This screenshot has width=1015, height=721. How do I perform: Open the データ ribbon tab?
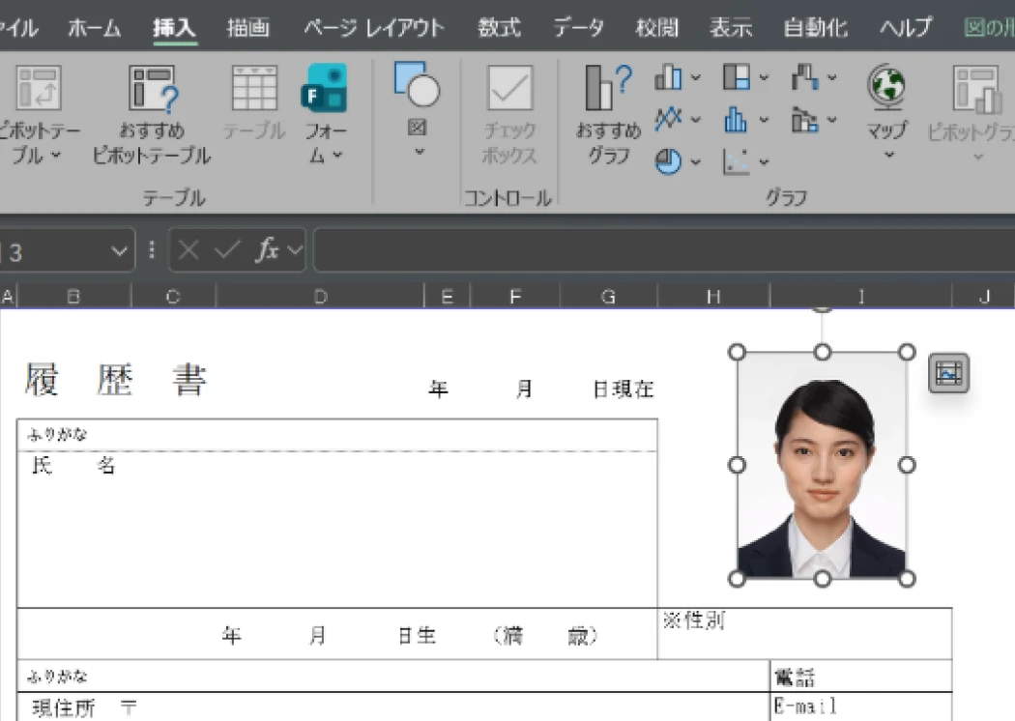(x=578, y=28)
